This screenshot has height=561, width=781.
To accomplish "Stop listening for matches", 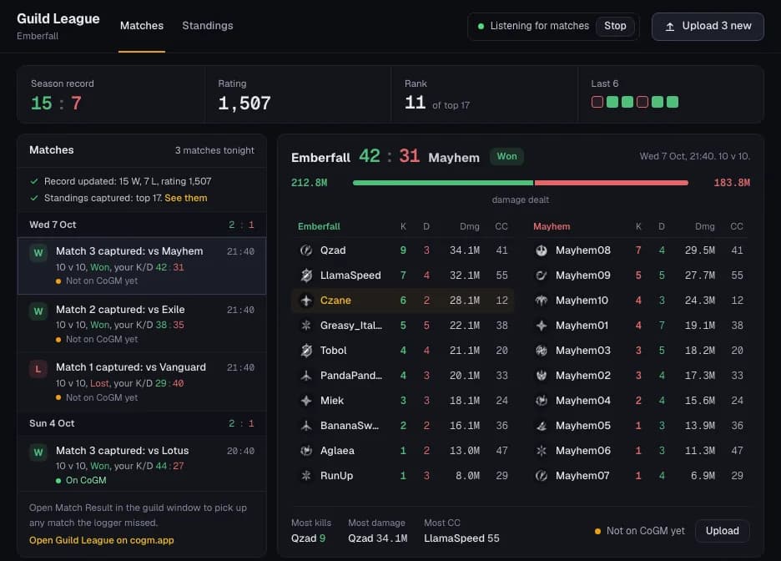I will click(615, 26).
